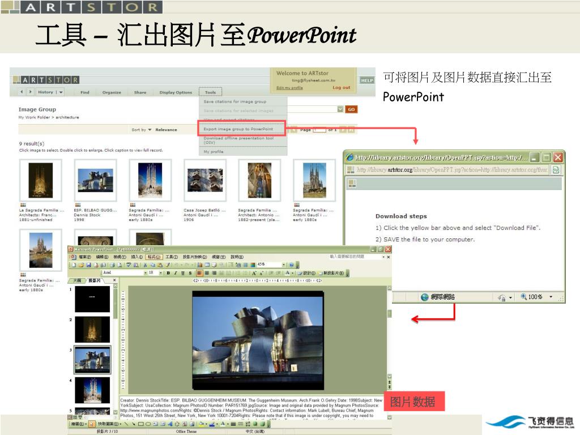This screenshot has width=580, height=435.
Task: Open the Share menu
Action: (x=140, y=92)
